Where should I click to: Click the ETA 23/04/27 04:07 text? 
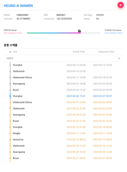[114, 33]
